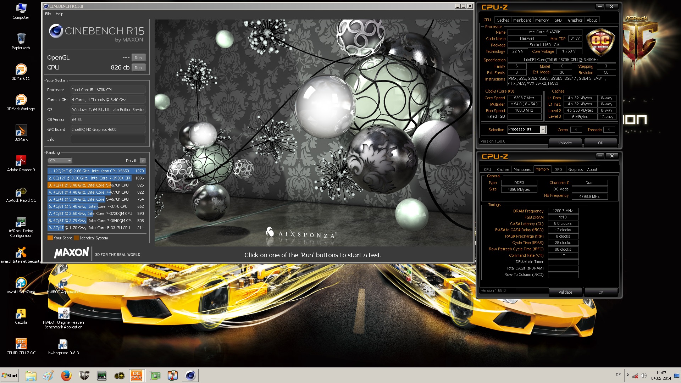681x383 pixels.
Task: Click the Start button
Action: pyautogui.click(x=10, y=375)
